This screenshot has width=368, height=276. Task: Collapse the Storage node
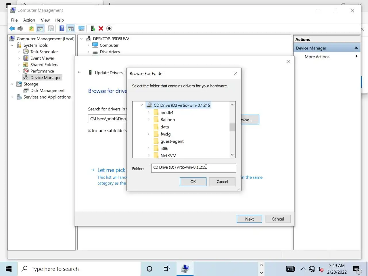point(12,84)
